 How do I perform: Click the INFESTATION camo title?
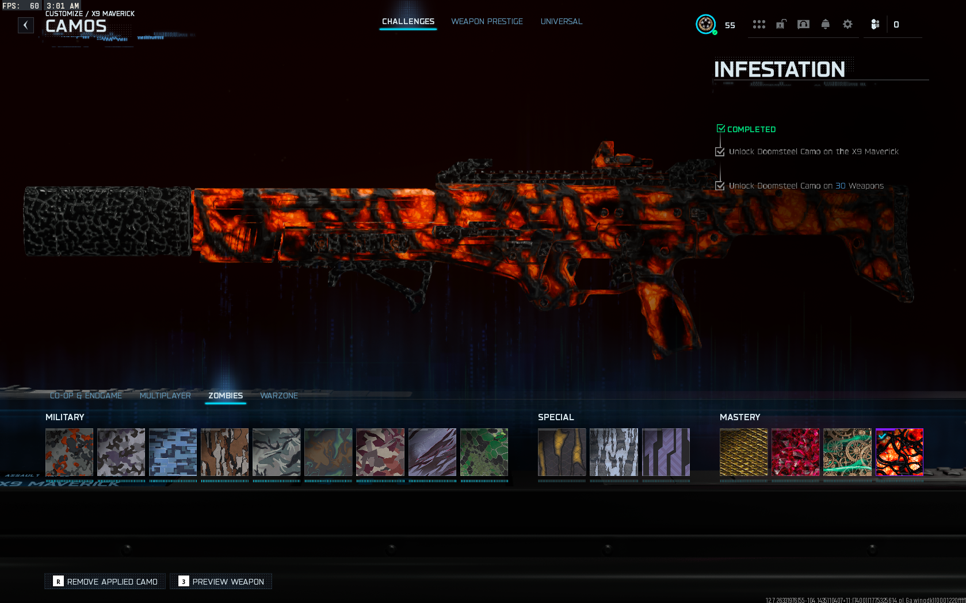780,70
